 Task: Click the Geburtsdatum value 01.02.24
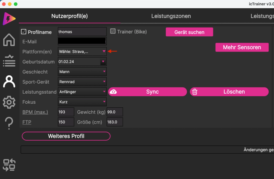point(66,62)
